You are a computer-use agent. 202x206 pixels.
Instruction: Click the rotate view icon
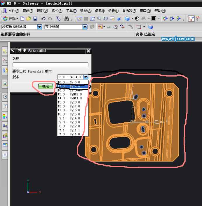106,19
